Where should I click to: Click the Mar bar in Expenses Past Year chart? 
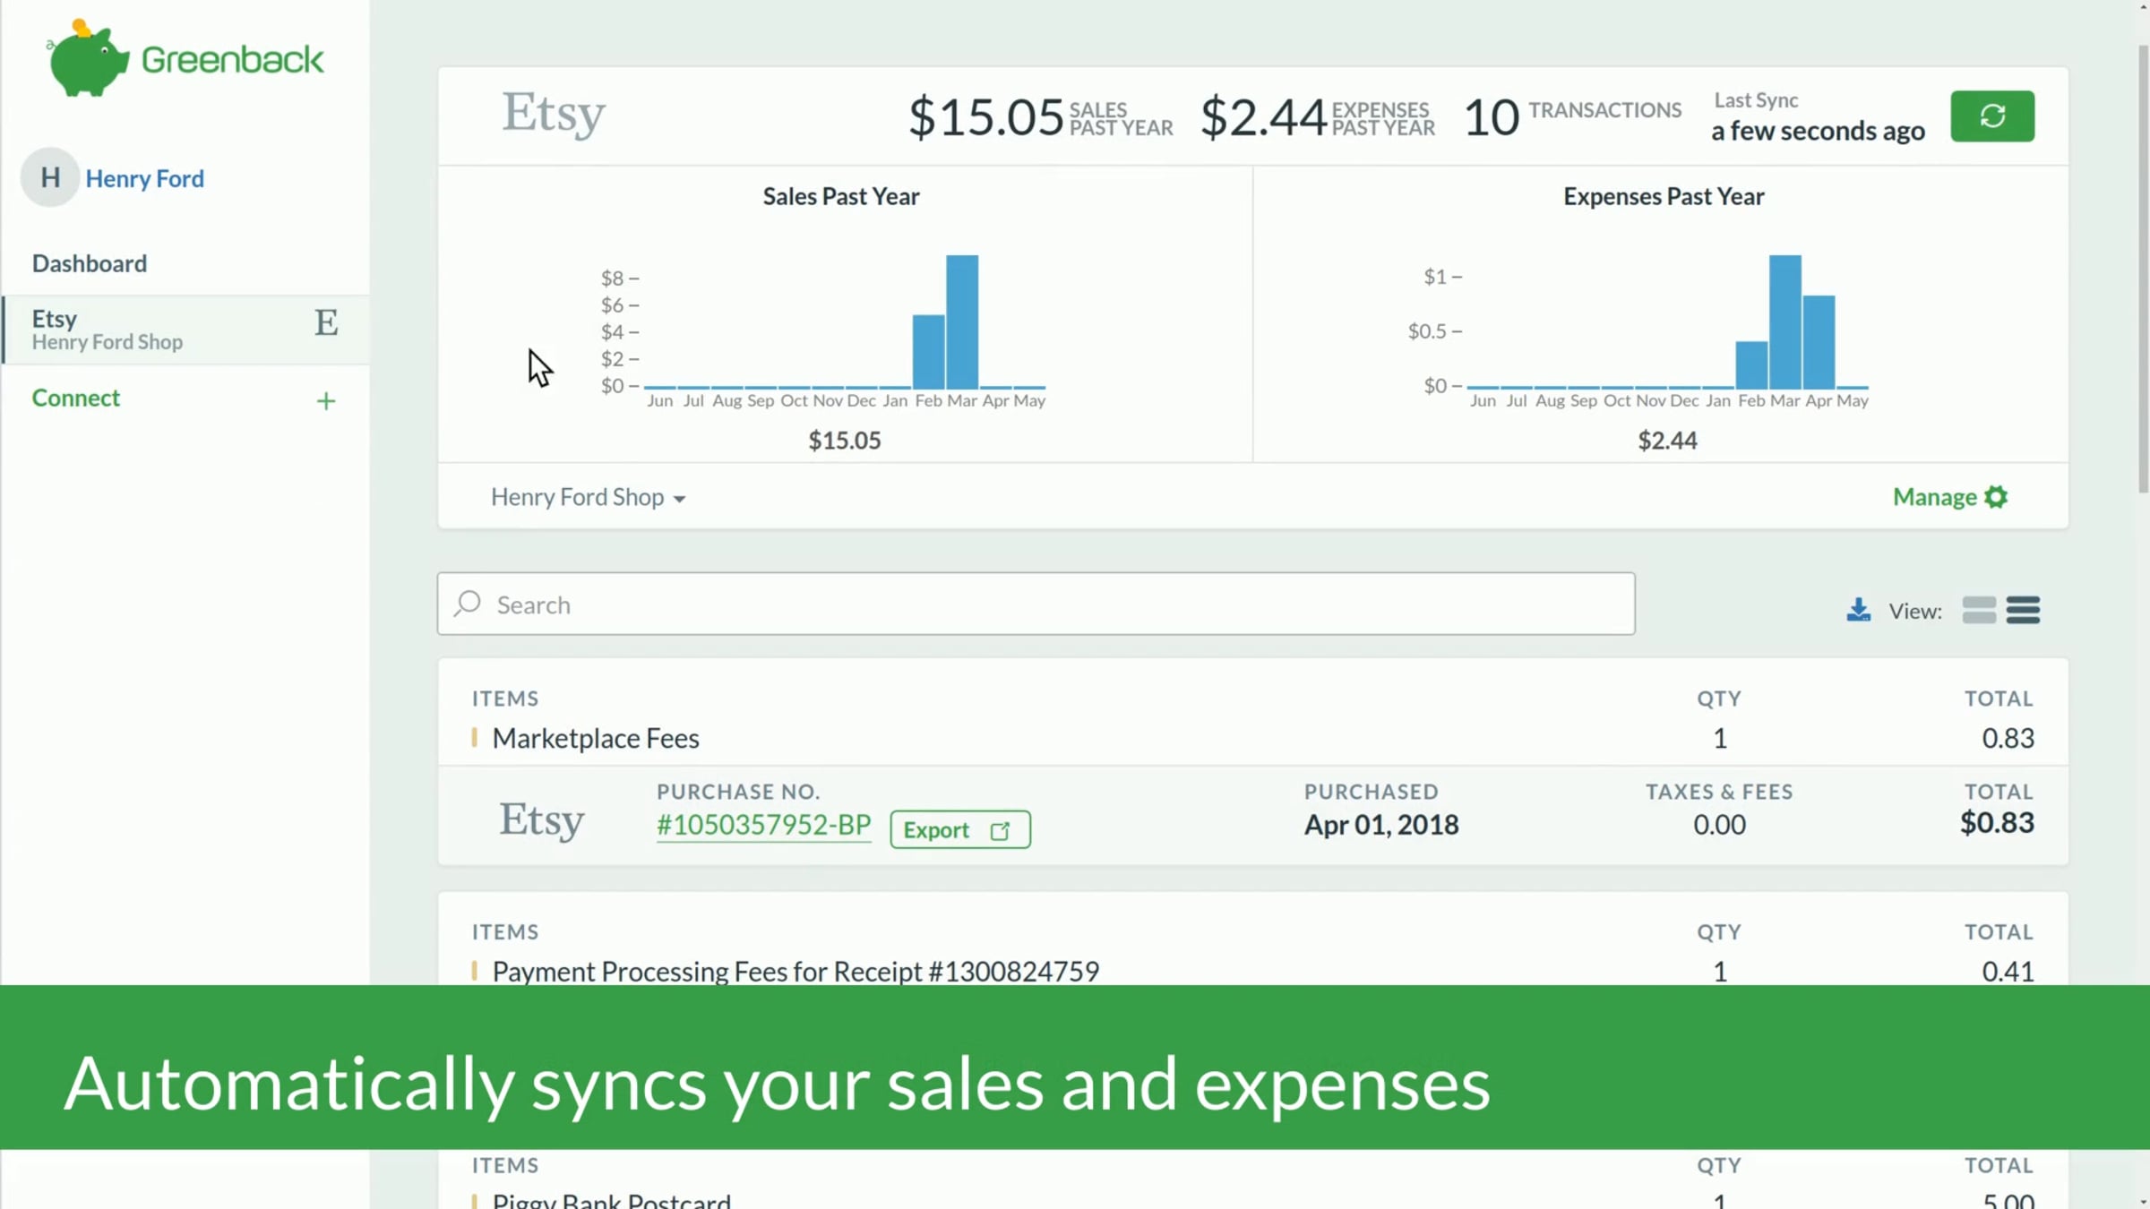(1784, 322)
